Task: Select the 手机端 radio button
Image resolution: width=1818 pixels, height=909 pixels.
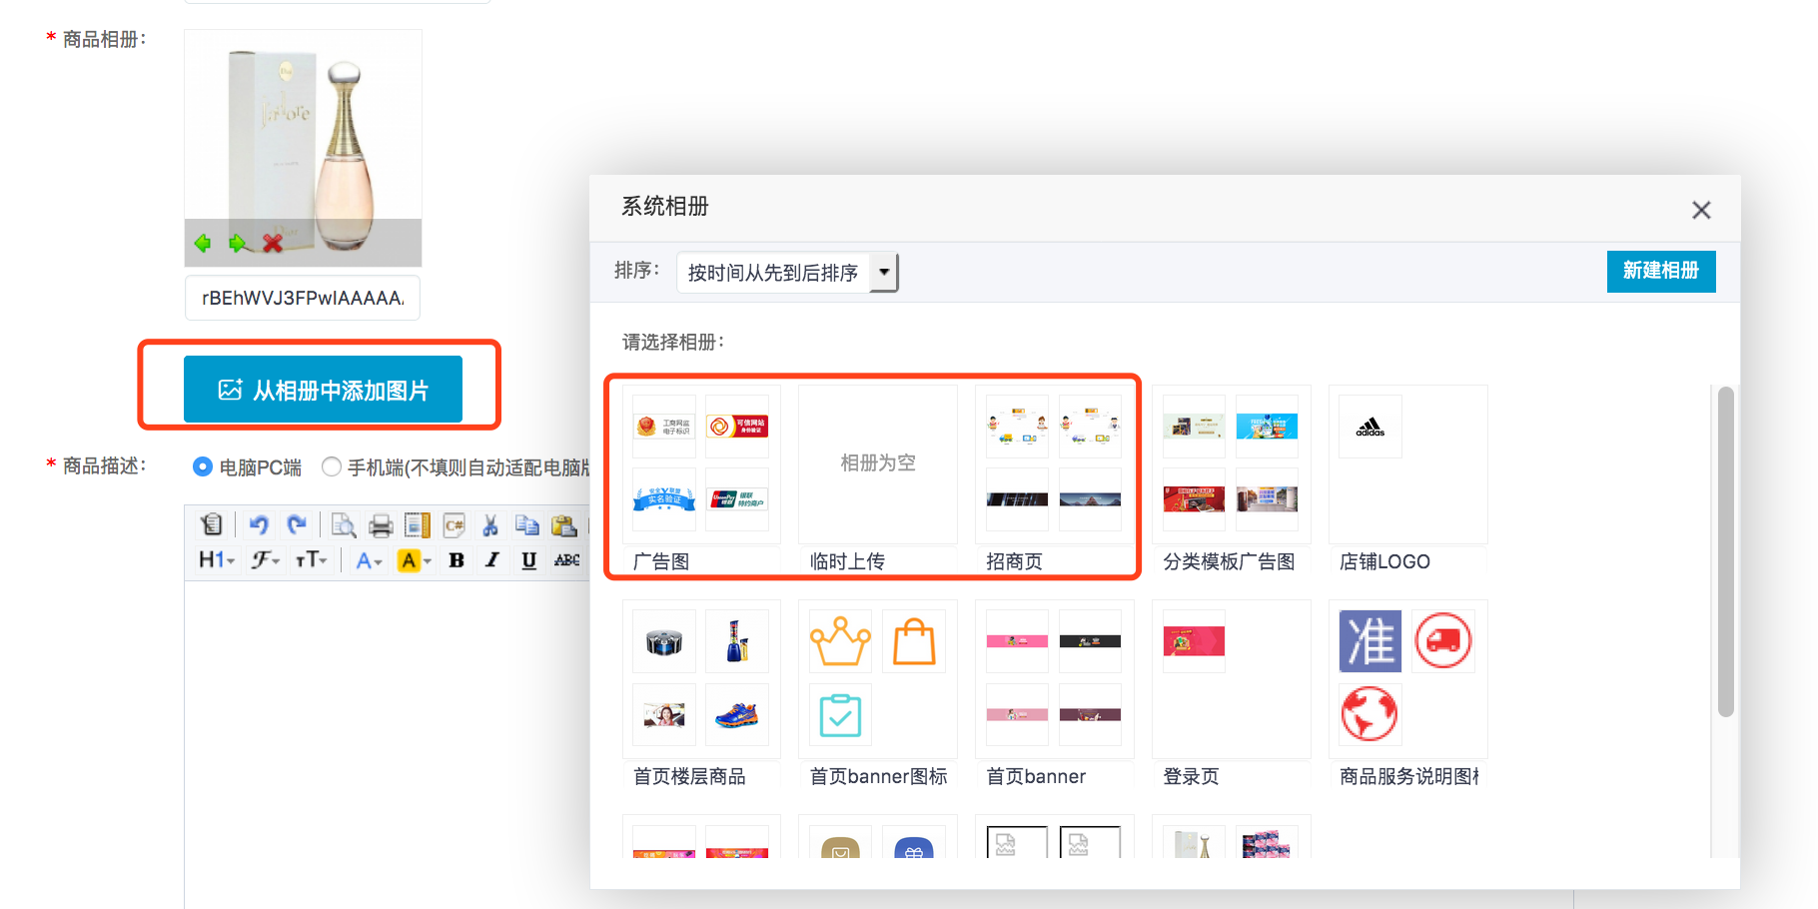Action: tap(332, 466)
